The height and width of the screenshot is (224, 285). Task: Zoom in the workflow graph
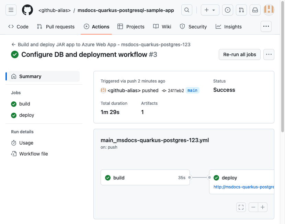click(263, 207)
